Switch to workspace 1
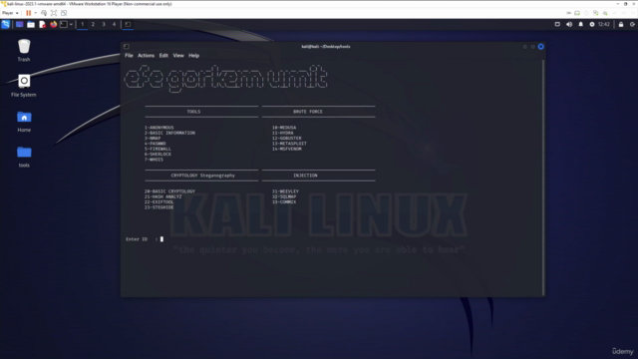The width and height of the screenshot is (638, 359). (x=82, y=24)
